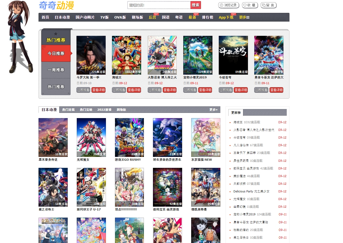Open 杜鹃的婚约 20集连载 link
Viewport: 343px width, 243px height.
(x=248, y=230)
